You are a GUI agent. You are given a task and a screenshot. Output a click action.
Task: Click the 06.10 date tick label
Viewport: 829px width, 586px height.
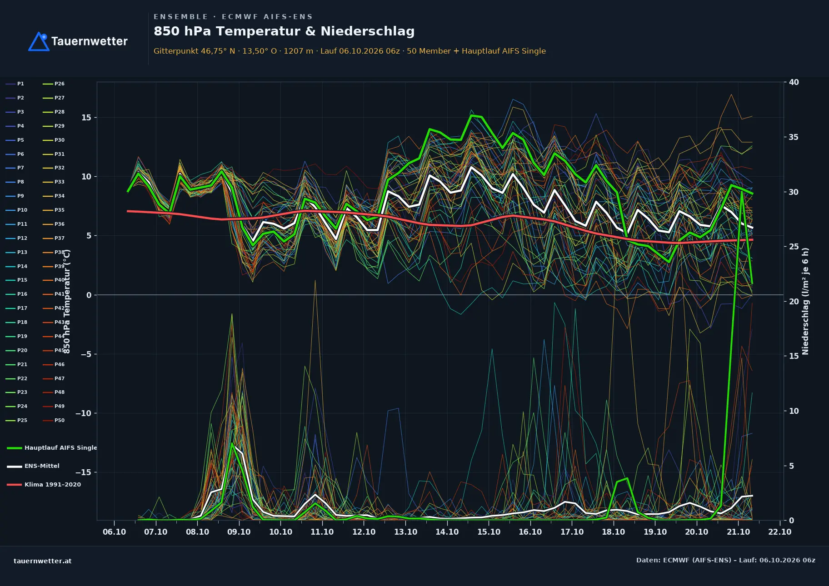click(114, 532)
